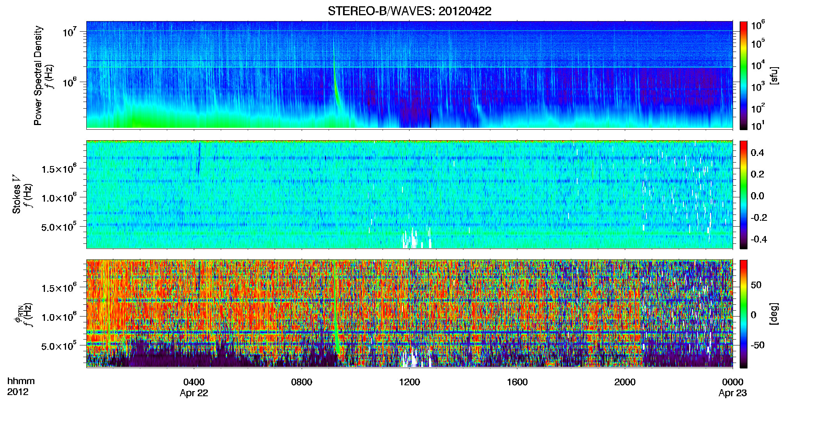Click the 0000 Apr 23 time tick label

(x=733, y=387)
